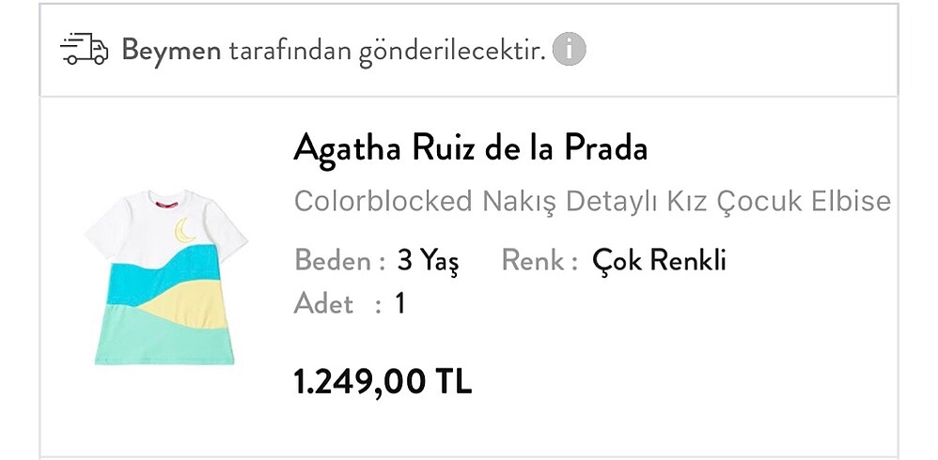The image size is (938, 460).
Task: Click the 1.249,00 TL price
Action: coord(383,381)
